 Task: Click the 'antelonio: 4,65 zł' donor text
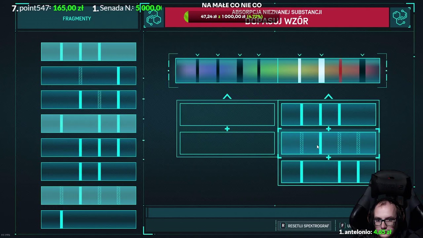pos(368,232)
